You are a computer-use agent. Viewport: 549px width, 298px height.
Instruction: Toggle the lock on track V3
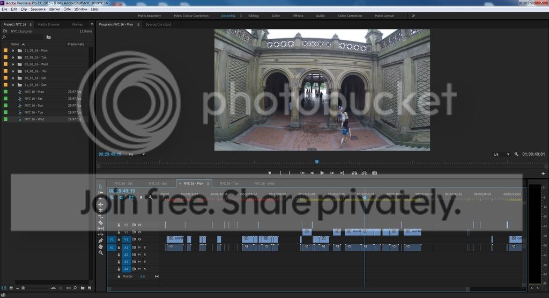[x=118, y=225]
